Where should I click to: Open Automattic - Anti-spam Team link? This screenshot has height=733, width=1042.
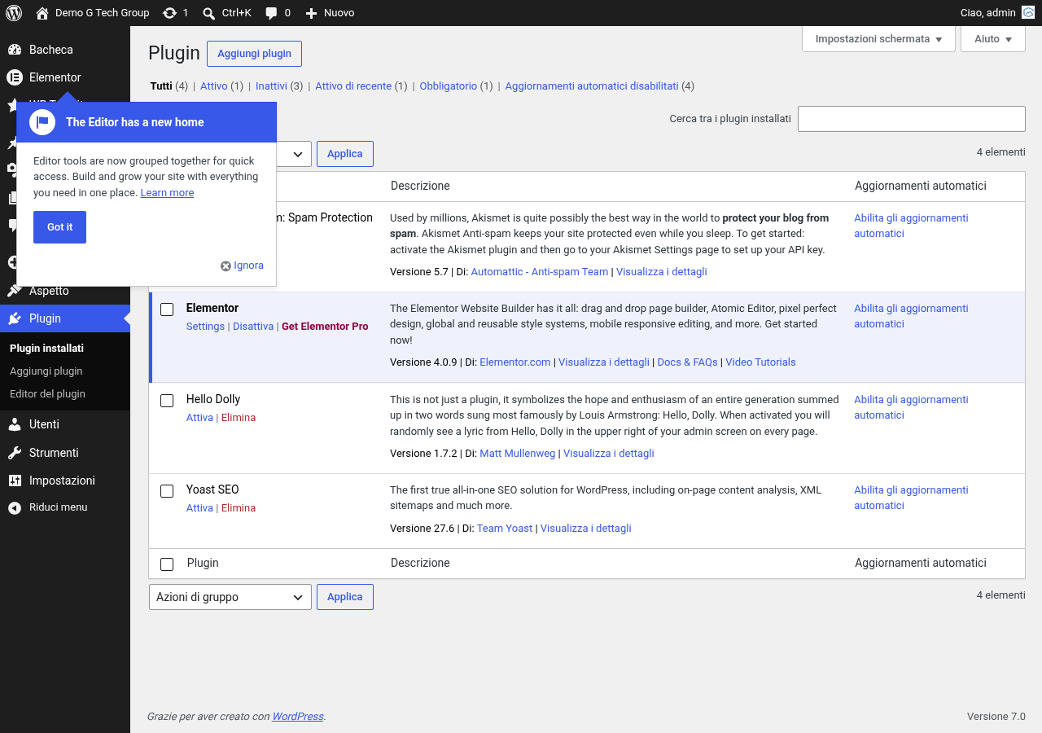(540, 272)
